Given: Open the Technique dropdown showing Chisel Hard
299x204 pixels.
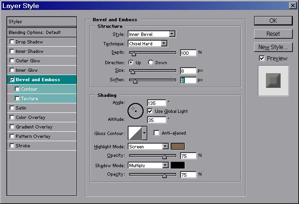Looking at the screenshot, I should tap(147, 43).
